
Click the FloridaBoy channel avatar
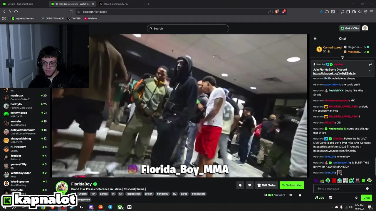tap(62, 187)
